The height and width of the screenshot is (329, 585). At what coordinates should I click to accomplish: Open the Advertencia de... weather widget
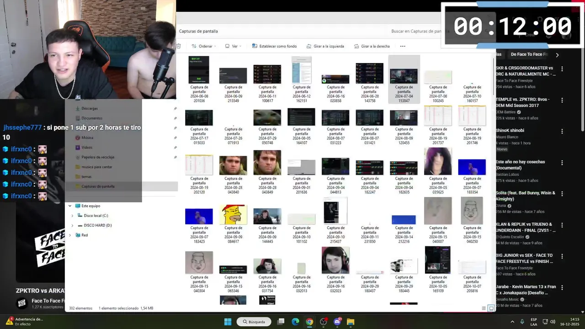click(24, 322)
